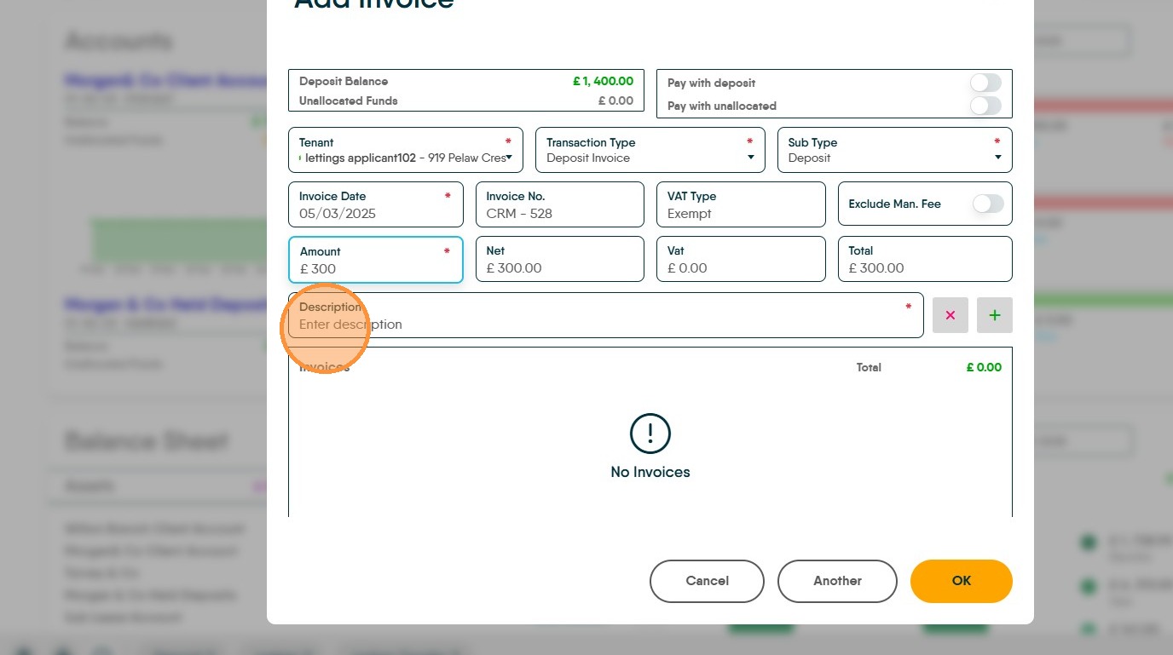Click the Total field showing £ 300.00

925,259
